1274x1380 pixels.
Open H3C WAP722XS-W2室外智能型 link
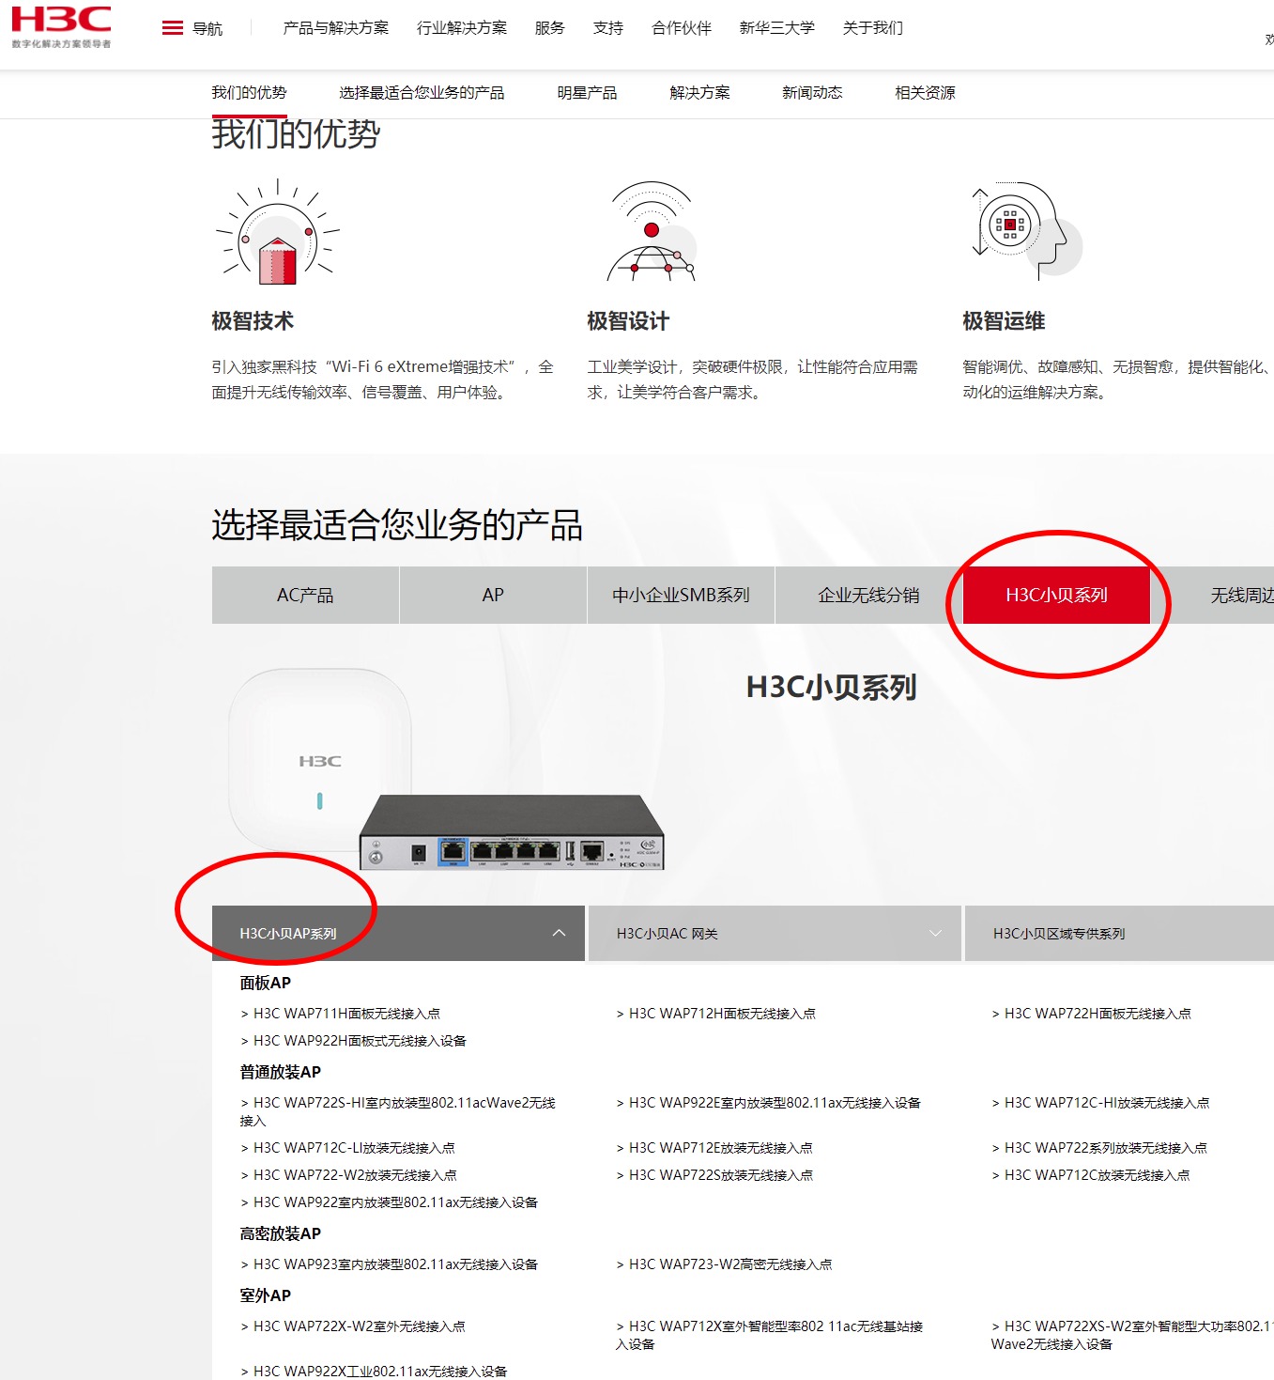[1132, 1335]
